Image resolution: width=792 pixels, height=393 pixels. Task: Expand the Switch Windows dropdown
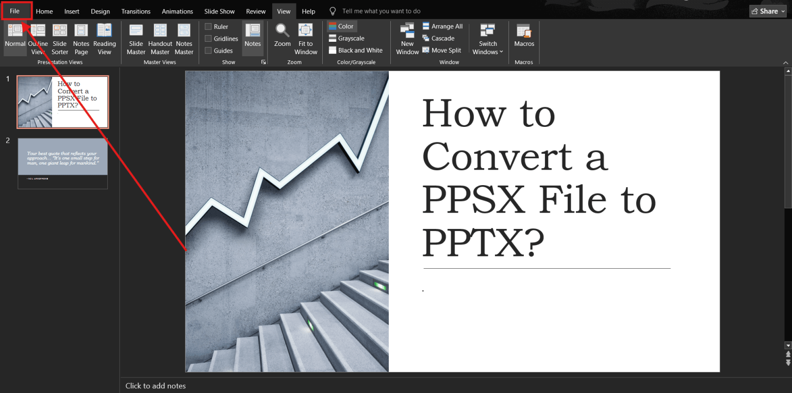487,39
